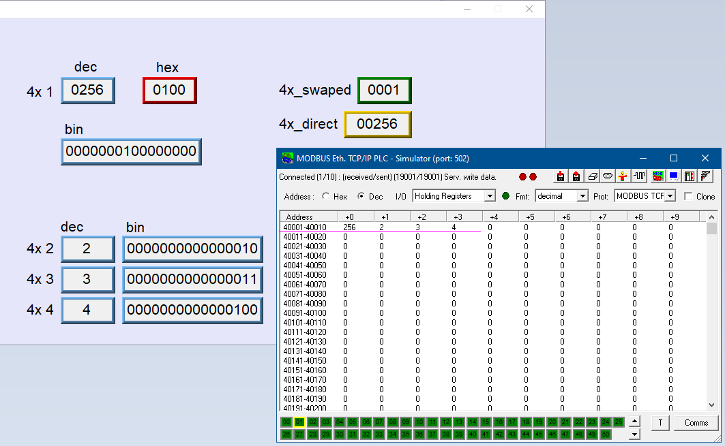The width and height of the screenshot is (725, 446).
Task: Click the 4x 1 dec field showing 0256
Action: pyautogui.click(x=88, y=90)
